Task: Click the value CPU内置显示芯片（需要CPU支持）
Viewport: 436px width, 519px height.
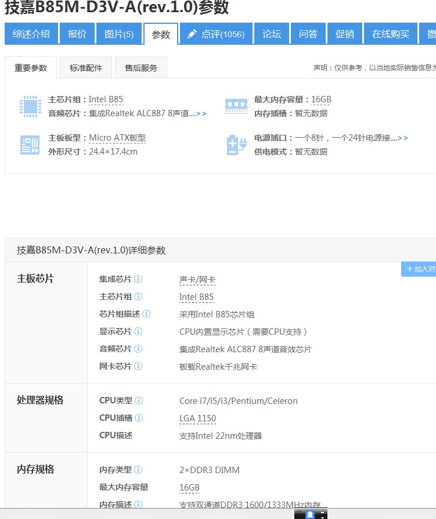Action: click(243, 332)
